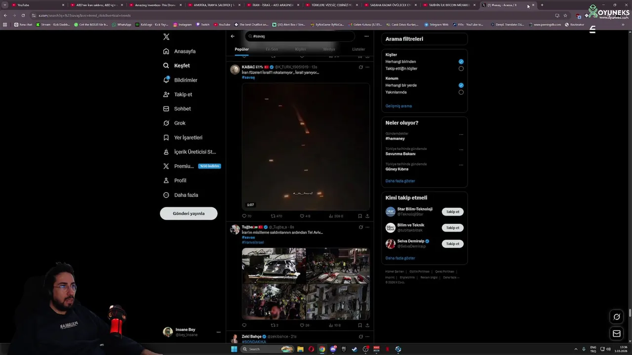
Task: Click #iranvsisrael hashtag in Tuğba tweet
Action: pos(253,243)
